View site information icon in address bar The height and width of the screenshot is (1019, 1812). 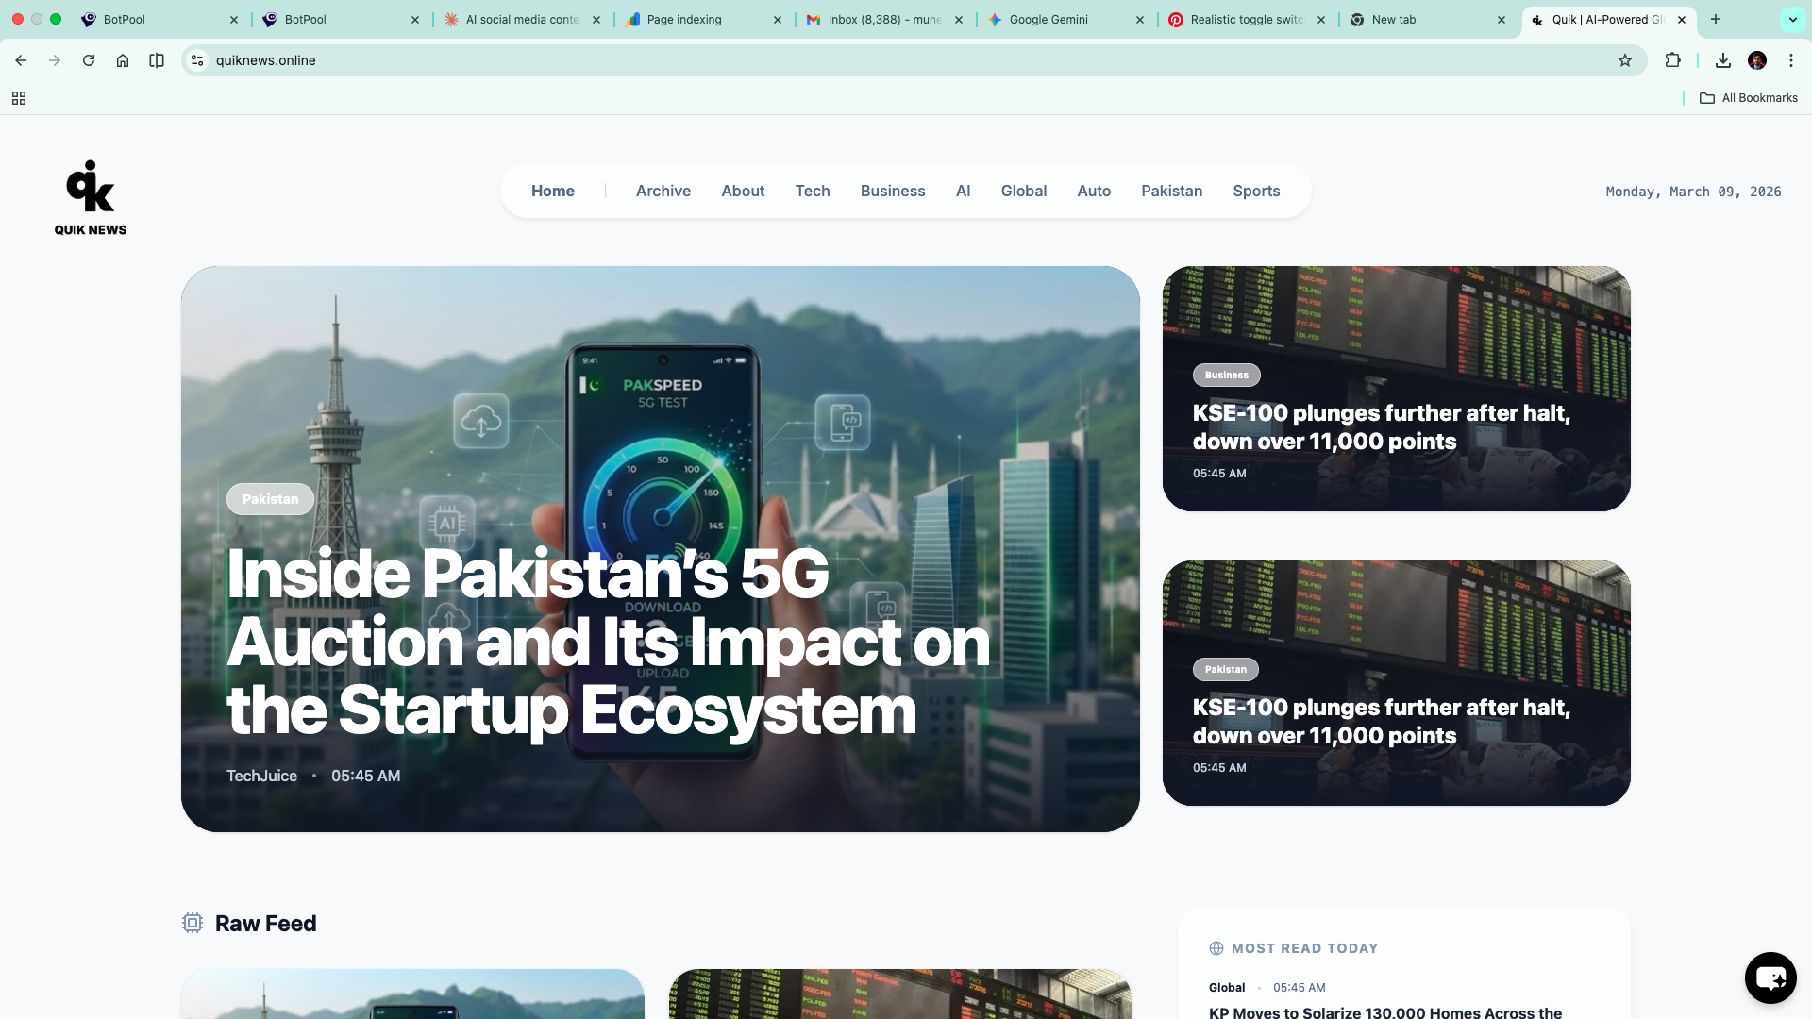(197, 60)
